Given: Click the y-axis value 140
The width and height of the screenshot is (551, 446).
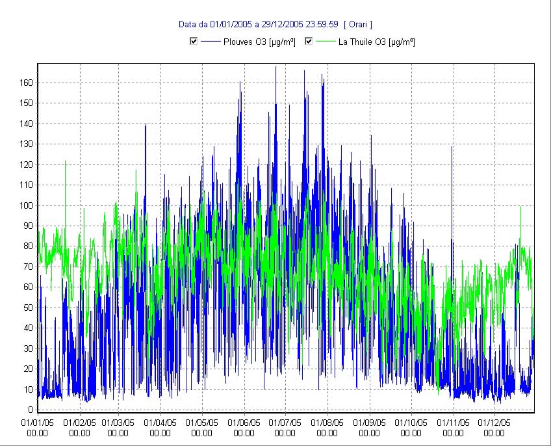Looking at the screenshot, I should tap(26, 124).
